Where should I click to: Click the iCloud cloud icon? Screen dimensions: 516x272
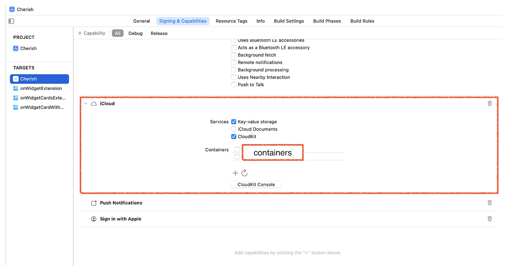[x=94, y=104]
